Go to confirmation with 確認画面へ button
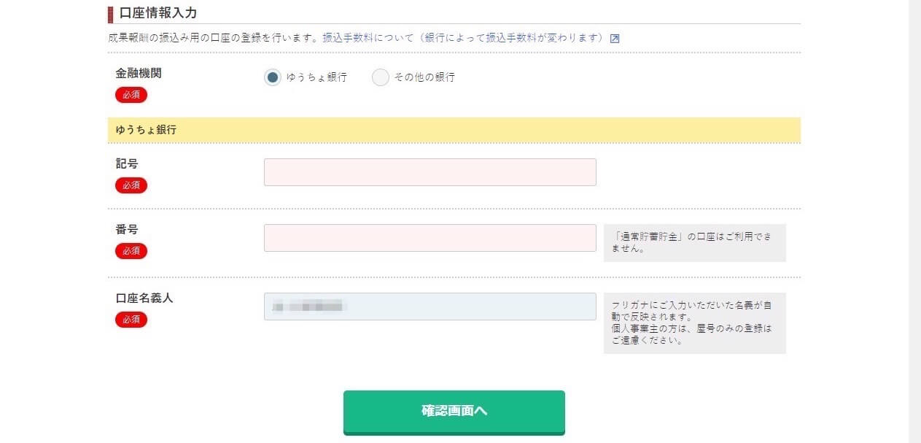This screenshot has width=921, height=443. [454, 412]
